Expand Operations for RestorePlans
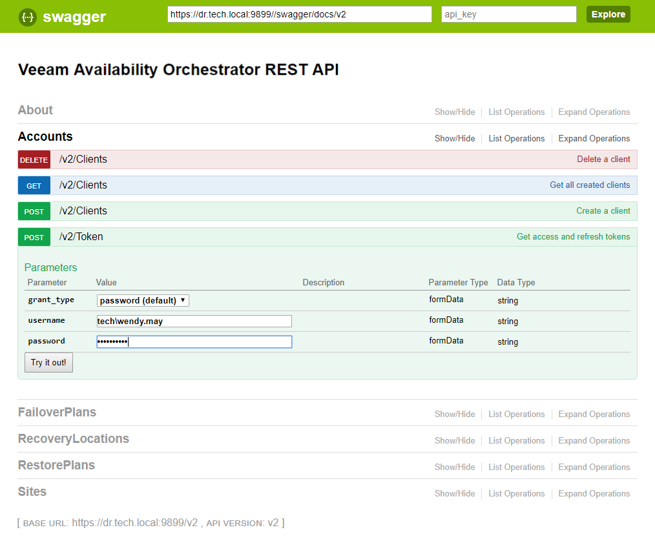The height and width of the screenshot is (552, 655). [x=594, y=467]
